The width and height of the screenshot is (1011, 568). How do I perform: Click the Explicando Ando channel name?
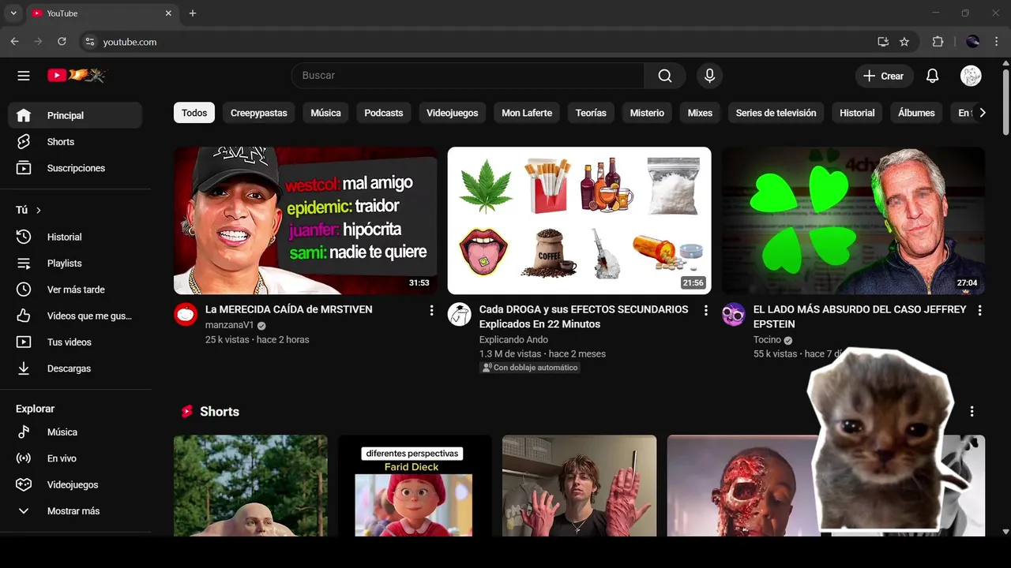click(x=513, y=339)
